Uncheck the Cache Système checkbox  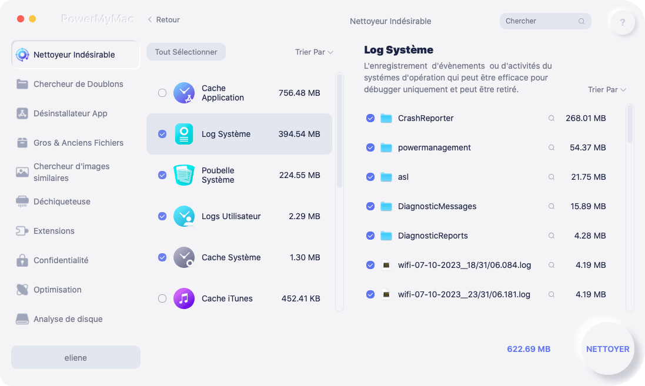pos(162,257)
